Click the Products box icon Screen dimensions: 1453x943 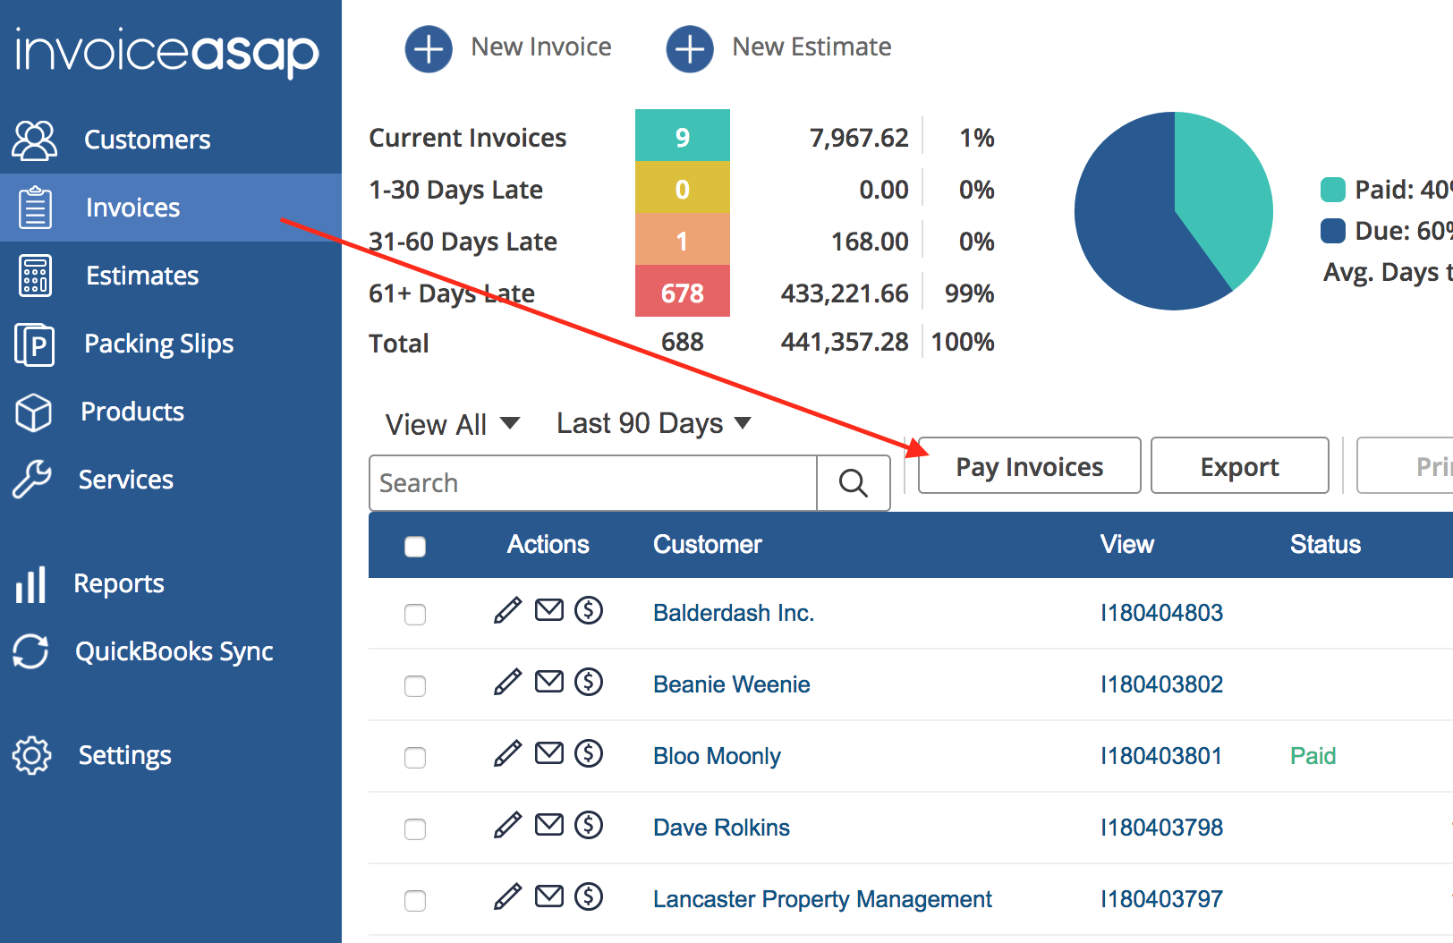point(34,412)
